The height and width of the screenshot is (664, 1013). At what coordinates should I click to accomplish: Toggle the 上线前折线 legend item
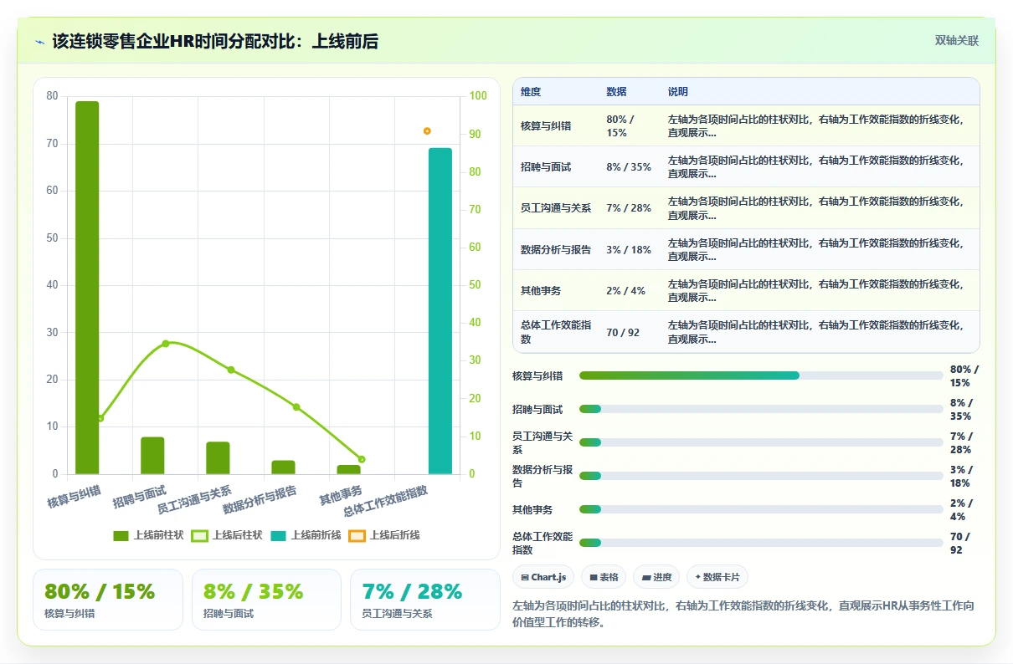point(306,535)
